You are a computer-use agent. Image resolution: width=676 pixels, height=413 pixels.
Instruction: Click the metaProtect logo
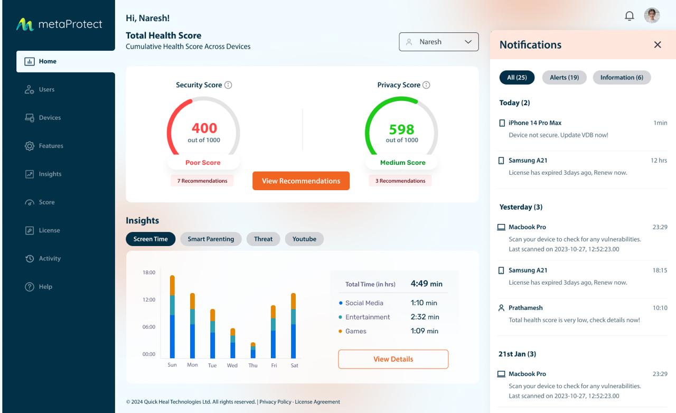point(59,24)
